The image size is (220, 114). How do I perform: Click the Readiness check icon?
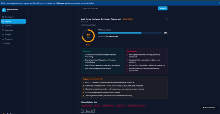coord(3,30)
